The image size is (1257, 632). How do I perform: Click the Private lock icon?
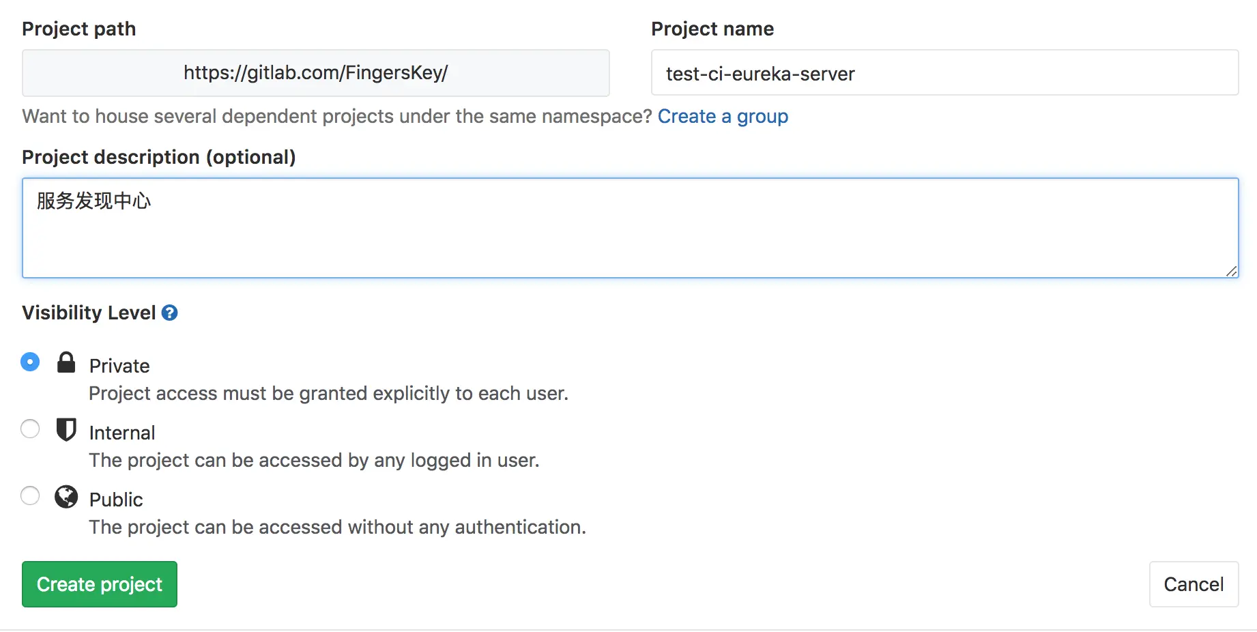pos(66,362)
